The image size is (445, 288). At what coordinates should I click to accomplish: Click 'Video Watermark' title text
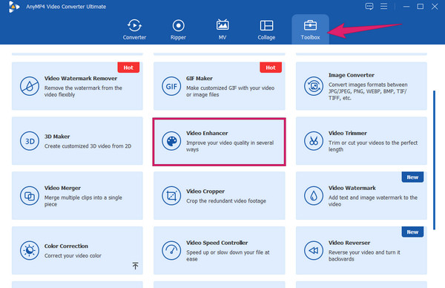pyautogui.click(x=352, y=188)
